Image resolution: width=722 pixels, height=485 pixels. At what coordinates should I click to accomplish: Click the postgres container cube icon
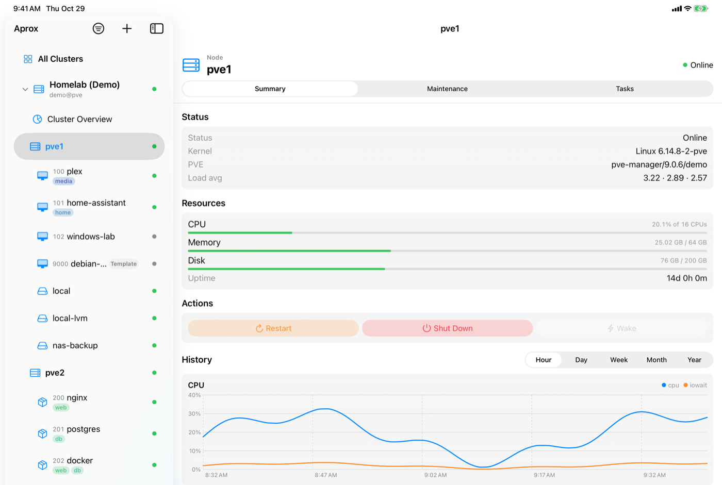tap(43, 433)
